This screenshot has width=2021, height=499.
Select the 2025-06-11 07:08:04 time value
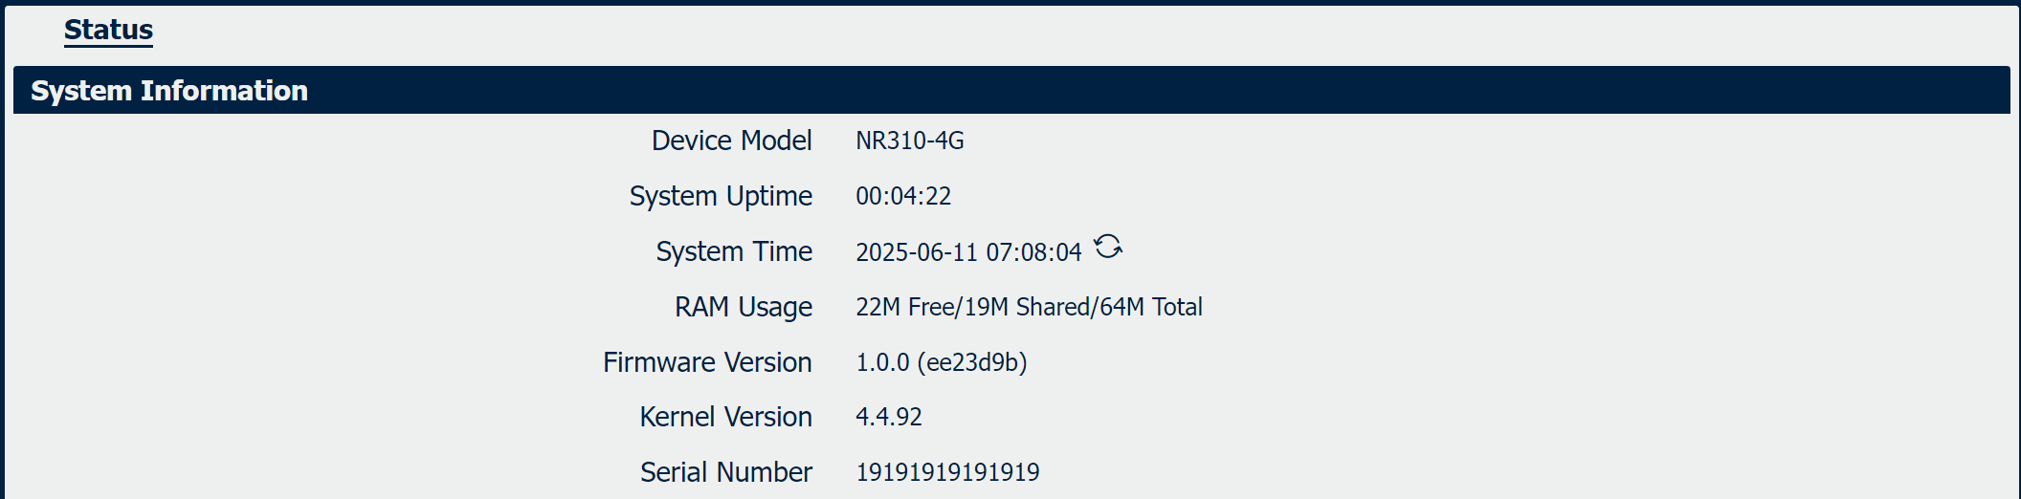coord(968,252)
